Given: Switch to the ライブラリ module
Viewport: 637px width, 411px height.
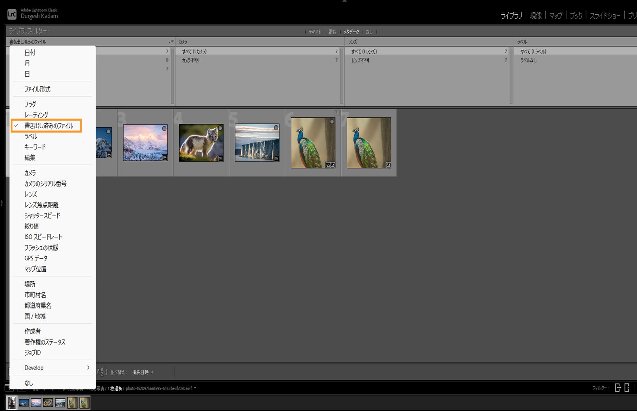Looking at the screenshot, I should click(x=511, y=16).
